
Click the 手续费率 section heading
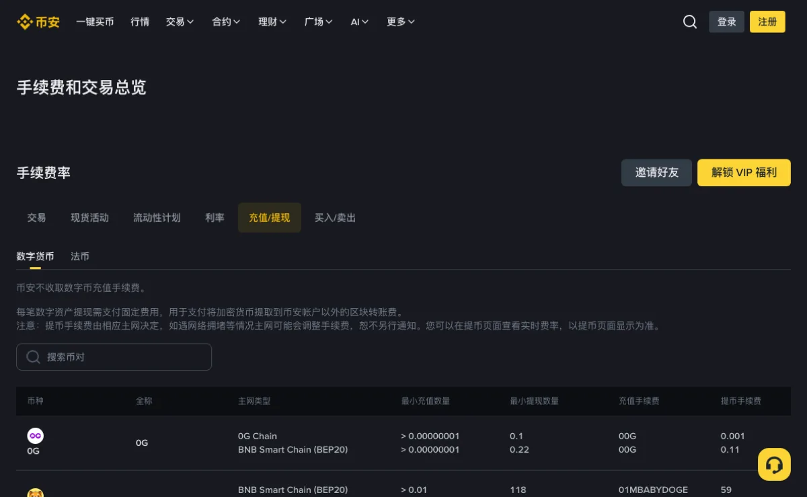(44, 173)
